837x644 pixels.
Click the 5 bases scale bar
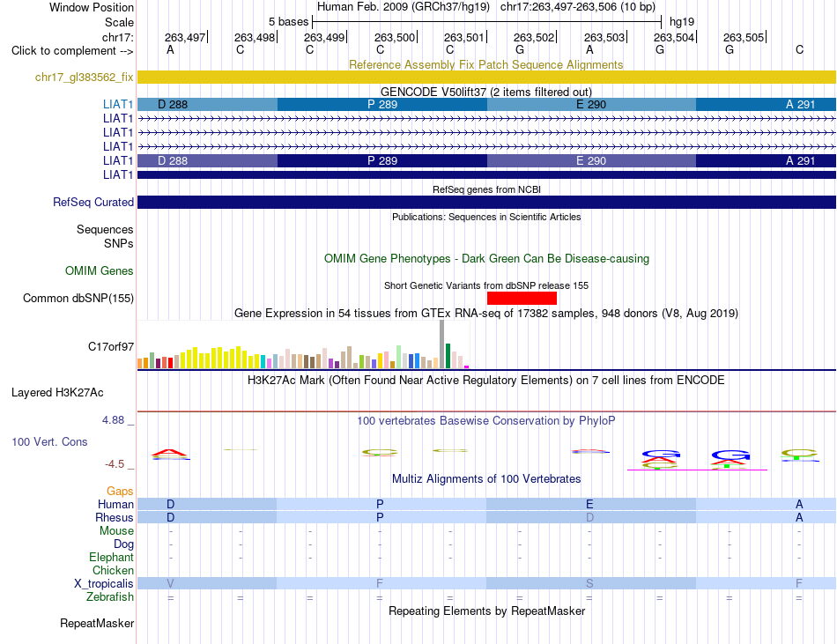click(x=486, y=22)
